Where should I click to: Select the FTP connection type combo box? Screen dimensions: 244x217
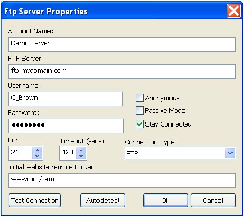coord(180,153)
